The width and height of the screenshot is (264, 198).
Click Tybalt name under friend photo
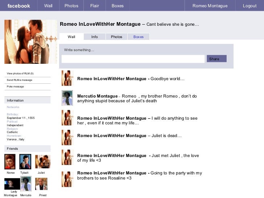click(24, 173)
